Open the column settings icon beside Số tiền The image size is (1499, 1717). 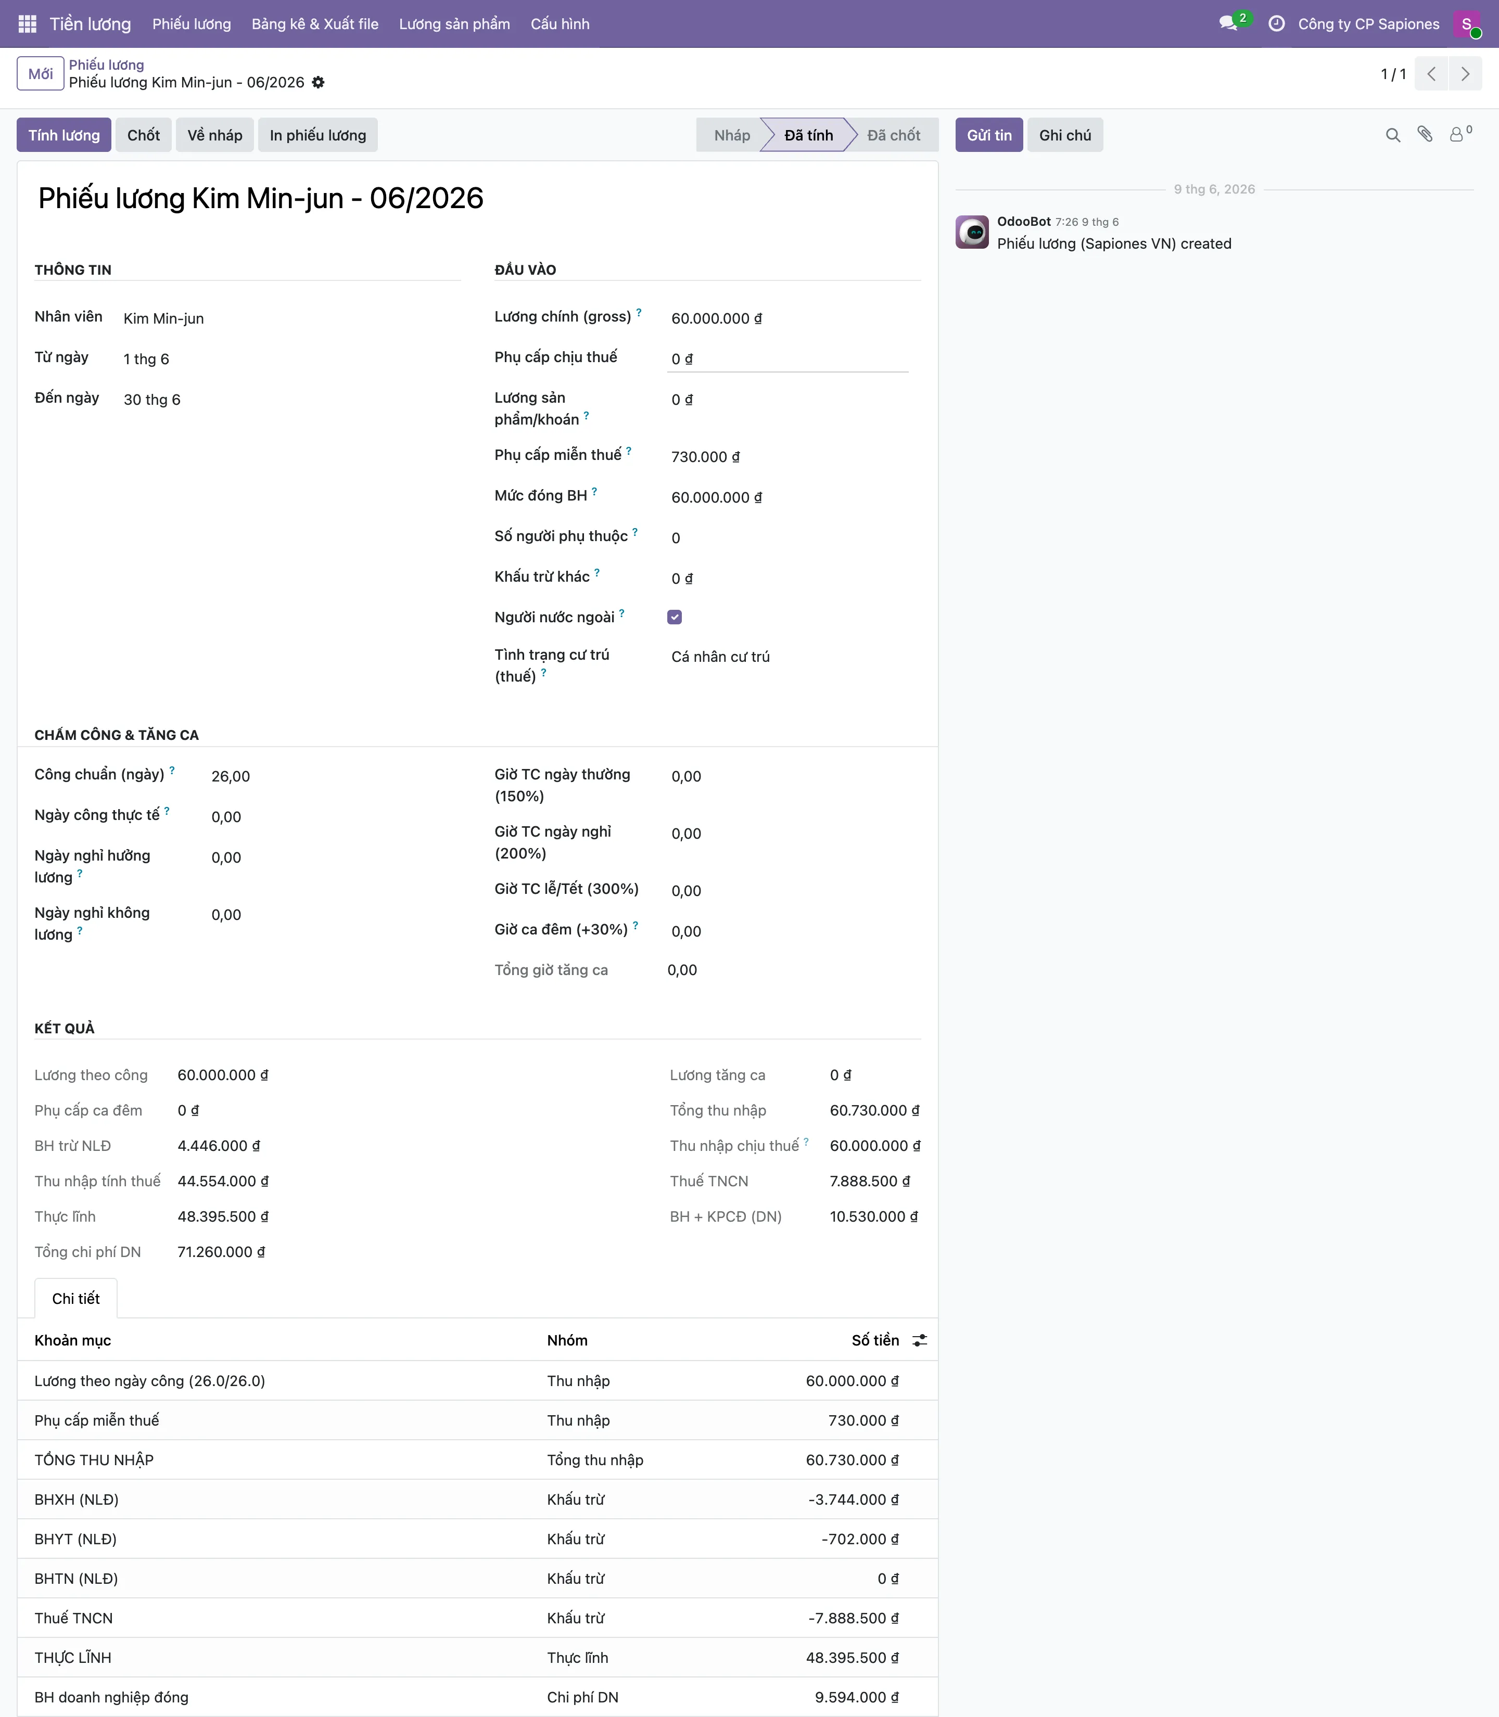[x=919, y=1340]
